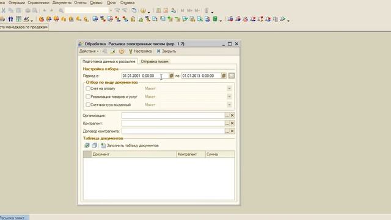This screenshot has width=391, height=220.
Task: Click the M memory button in top toolbar
Action: 182,10
